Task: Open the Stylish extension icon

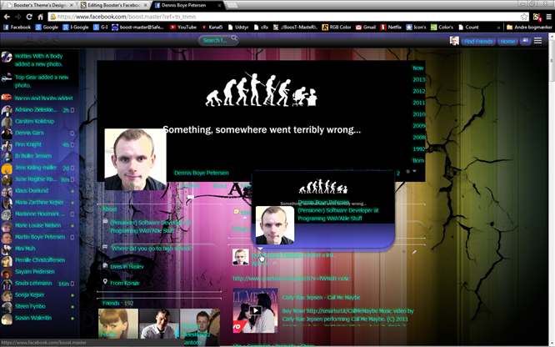Action: [x=537, y=17]
